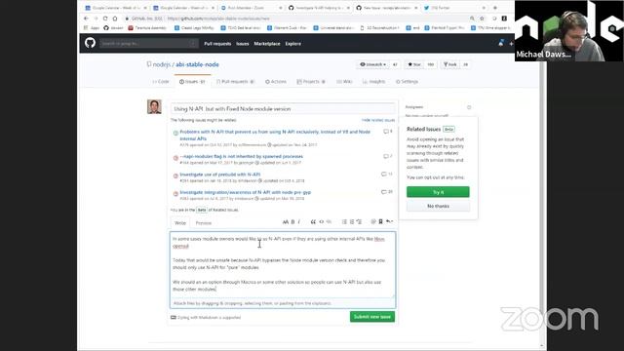Open the Wiki repository tab
The height and width of the screenshot is (351, 624).
pyautogui.click(x=344, y=82)
